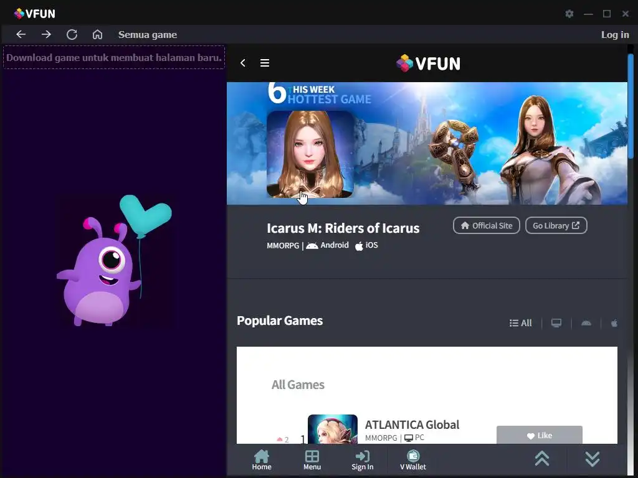The height and width of the screenshot is (478, 638).
Task: Go forward with the right arrow in the navigation bar
Action: point(46,35)
